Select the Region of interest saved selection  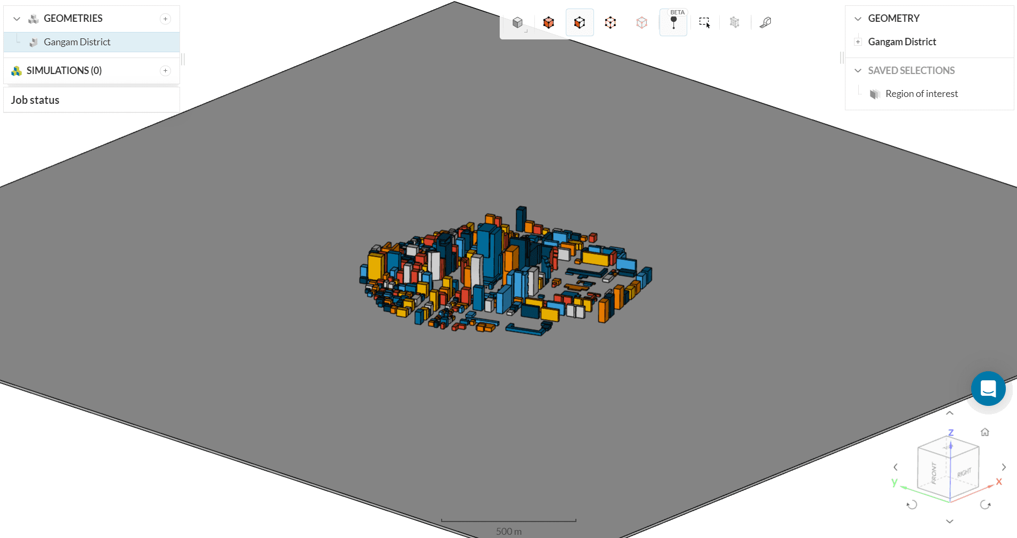[921, 94]
